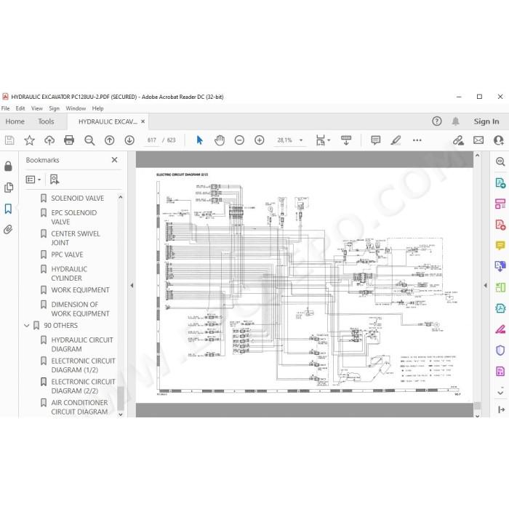Switch to the Tools tab
The width and height of the screenshot is (509, 509).
click(x=46, y=121)
